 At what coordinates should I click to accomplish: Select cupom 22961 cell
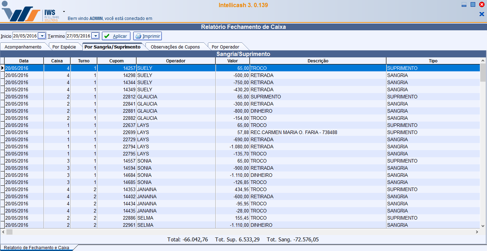[117, 225]
